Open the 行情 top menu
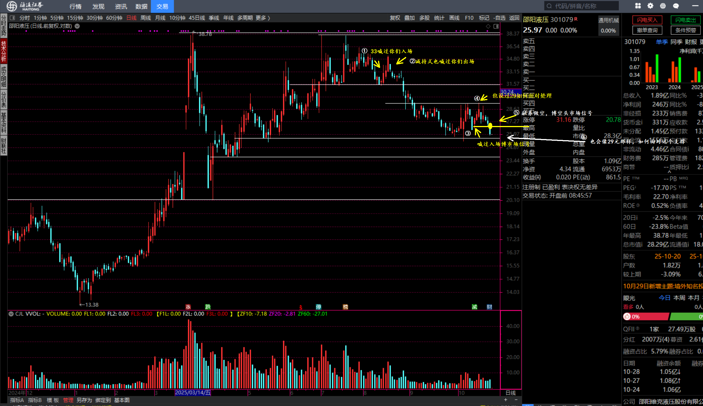Viewport: 703px width, 406px height. click(75, 6)
